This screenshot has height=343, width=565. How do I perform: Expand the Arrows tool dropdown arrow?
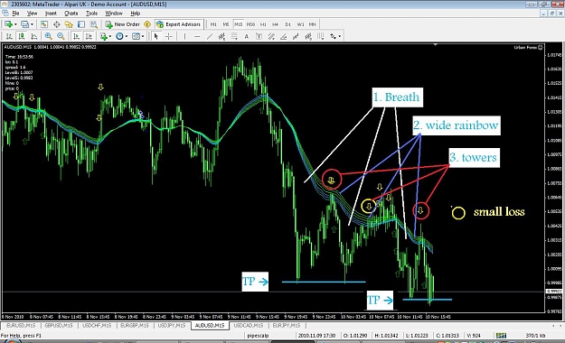coord(339,36)
